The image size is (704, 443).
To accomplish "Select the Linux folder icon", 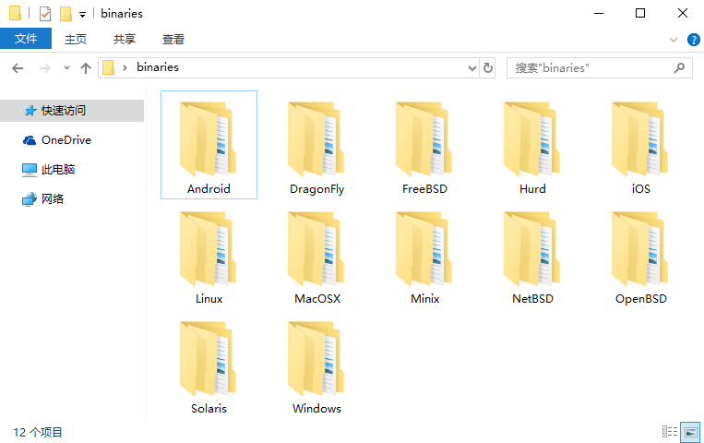I will (209, 249).
